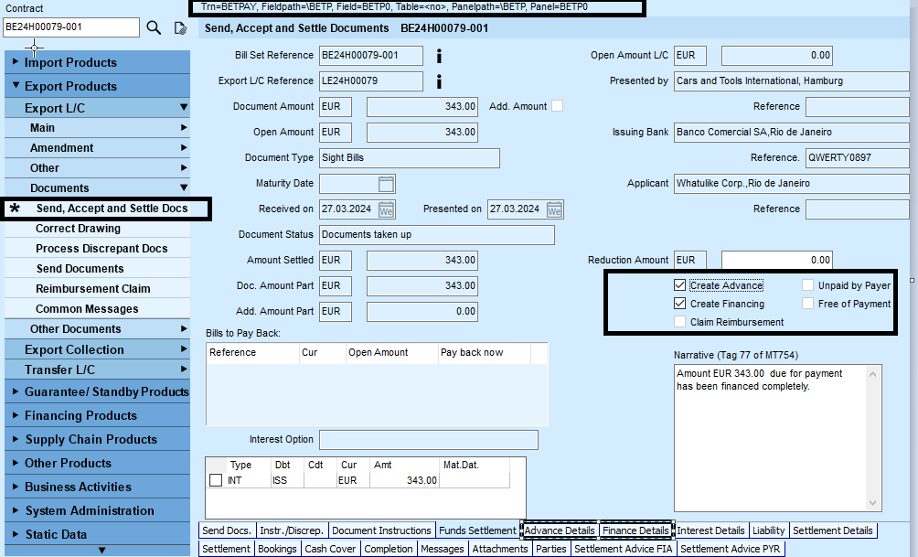Expand the Supply Chain Products section
This screenshot has width=918, height=557.
pyautogui.click(x=97, y=439)
